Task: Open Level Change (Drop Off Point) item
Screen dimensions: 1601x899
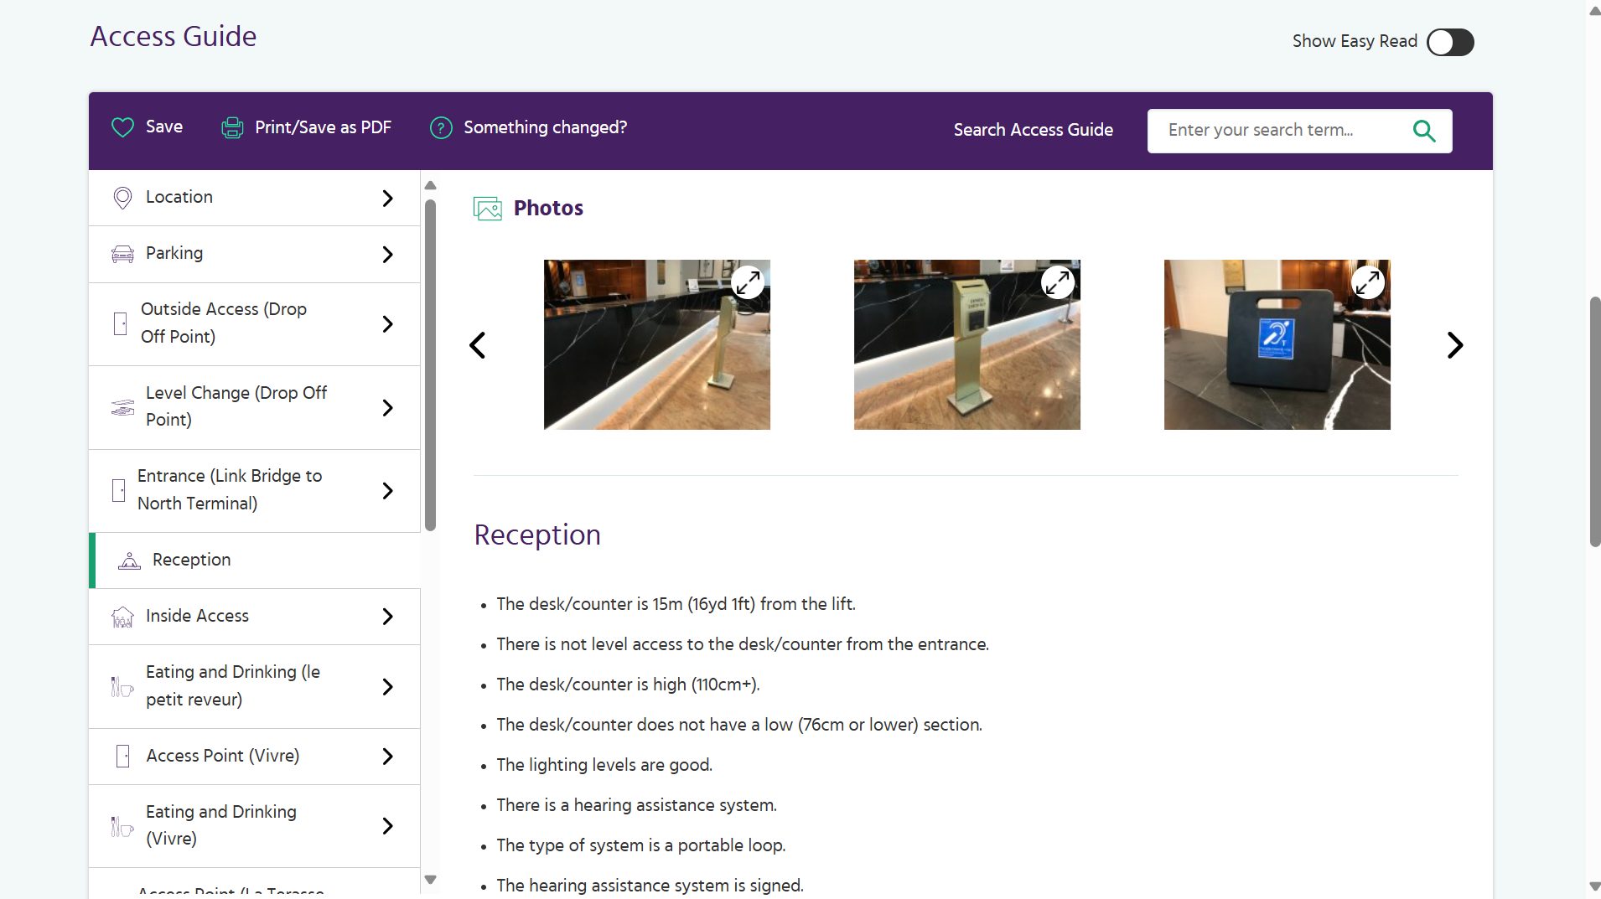Action: (254, 407)
